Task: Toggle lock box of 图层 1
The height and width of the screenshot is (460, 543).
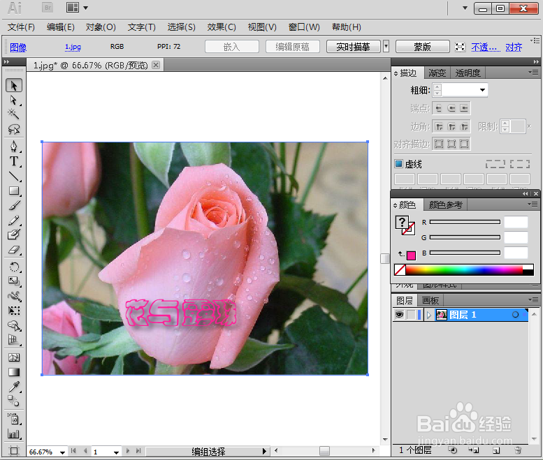Action: (411, 315)
